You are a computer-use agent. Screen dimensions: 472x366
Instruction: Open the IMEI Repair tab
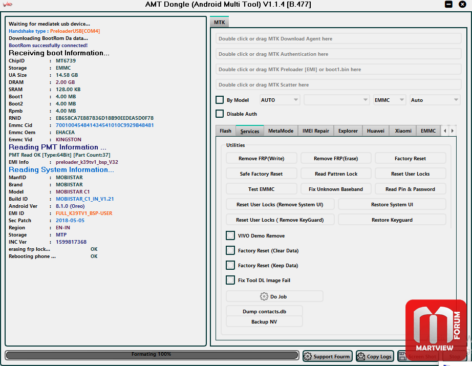[316, 131]
